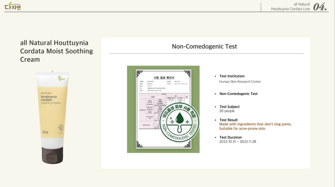This screenshot has height=187, width=335.
Task: Click 'Houttuynia Cordata Line' header text
Action: tap(290, 9)
